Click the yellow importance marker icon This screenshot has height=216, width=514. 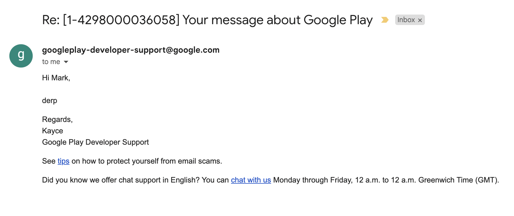385,20
